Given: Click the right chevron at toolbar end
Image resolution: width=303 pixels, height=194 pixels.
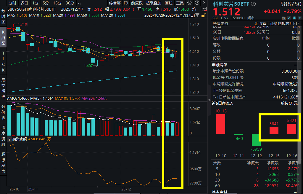Looking at the screenshot, I should pyautogui.click(x=204, y=2).
